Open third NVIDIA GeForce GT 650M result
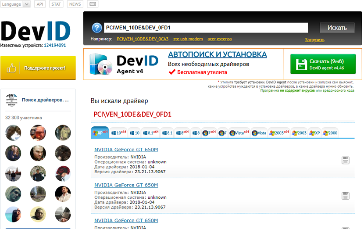Screen dimensions: 364x229 coord(126,220)
